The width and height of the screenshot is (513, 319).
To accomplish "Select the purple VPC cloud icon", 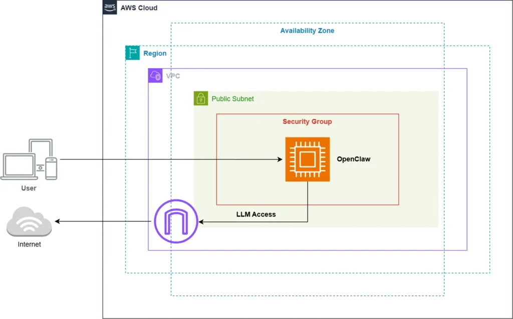I will point(154,75).
